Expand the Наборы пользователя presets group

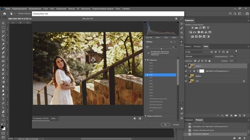point(146,116)
